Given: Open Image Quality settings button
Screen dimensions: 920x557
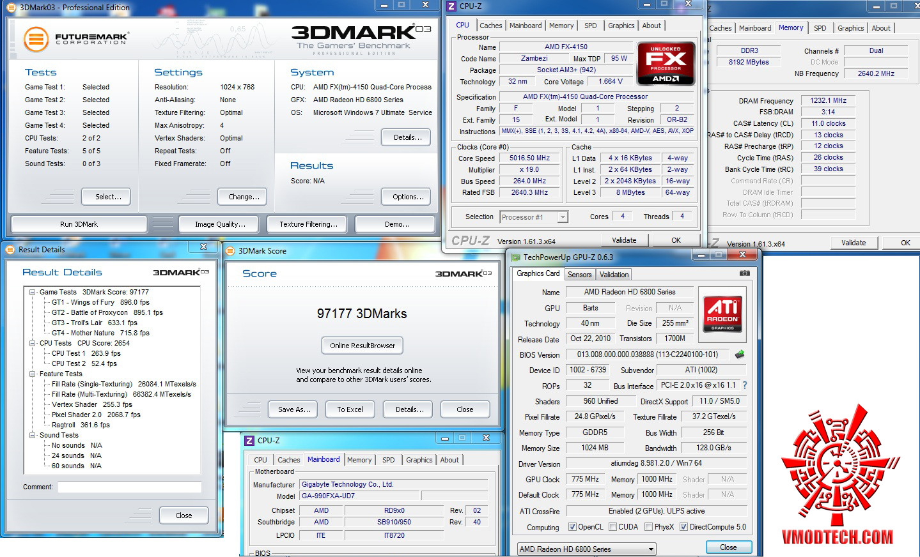Looking at the screenshot, I should (x=220, y=224).
